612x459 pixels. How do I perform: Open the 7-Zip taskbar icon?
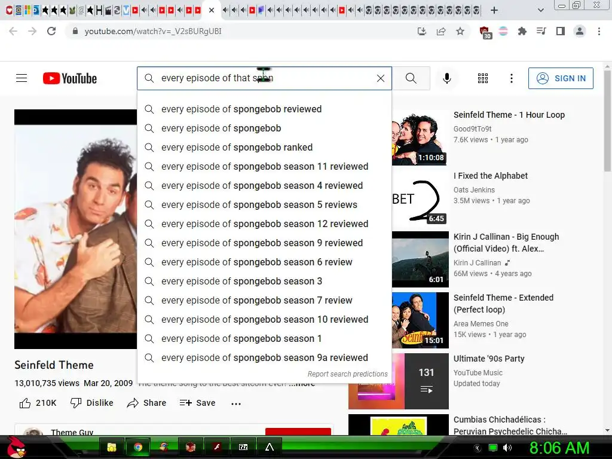point(243,447)
